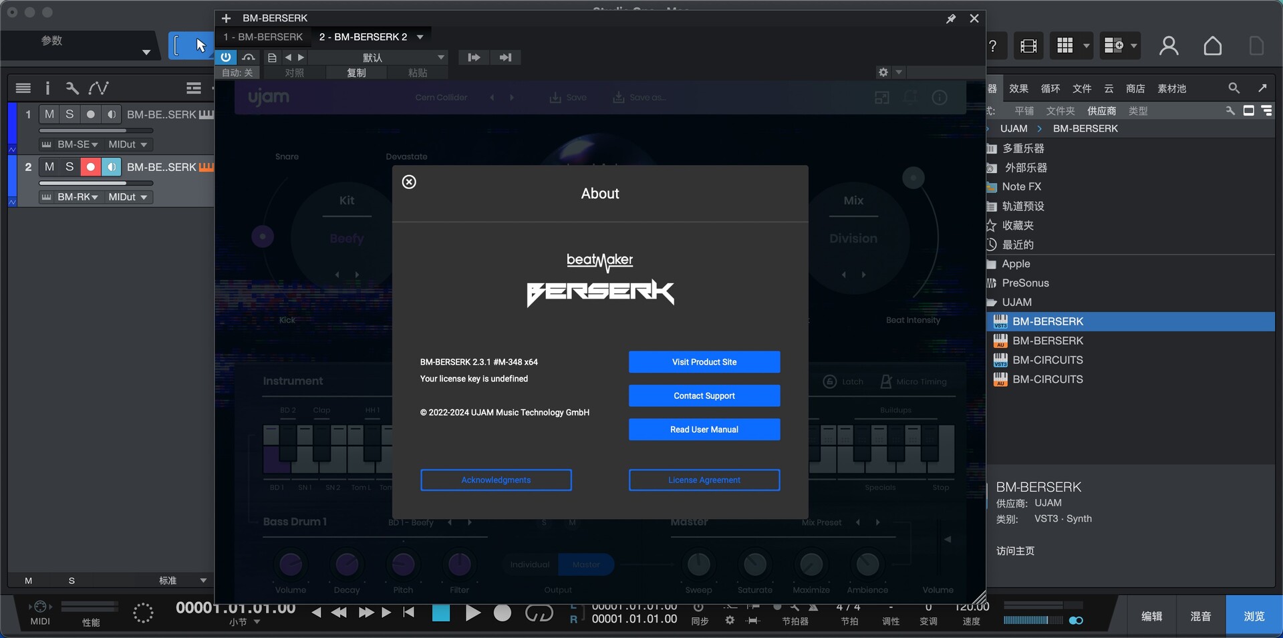Open the 默认 preset dropdown

pos(378,57)
